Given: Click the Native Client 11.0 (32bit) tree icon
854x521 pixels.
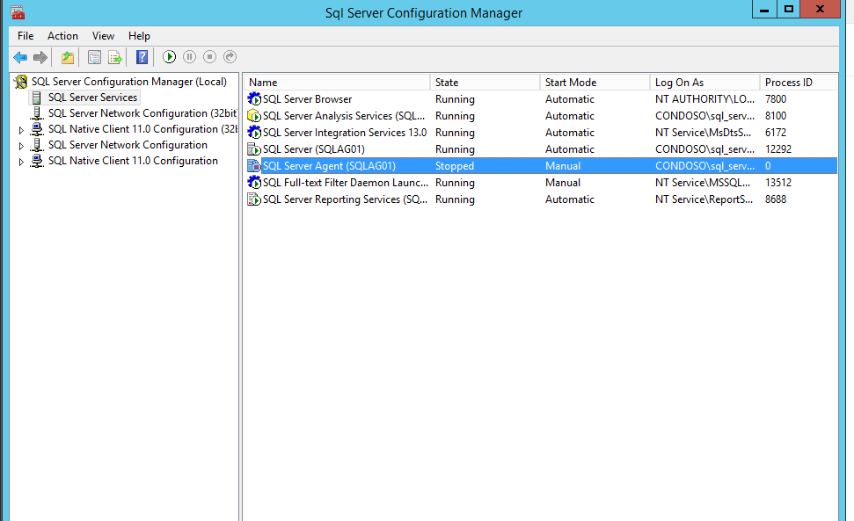Looking at the screenshot, I should 37,129.
